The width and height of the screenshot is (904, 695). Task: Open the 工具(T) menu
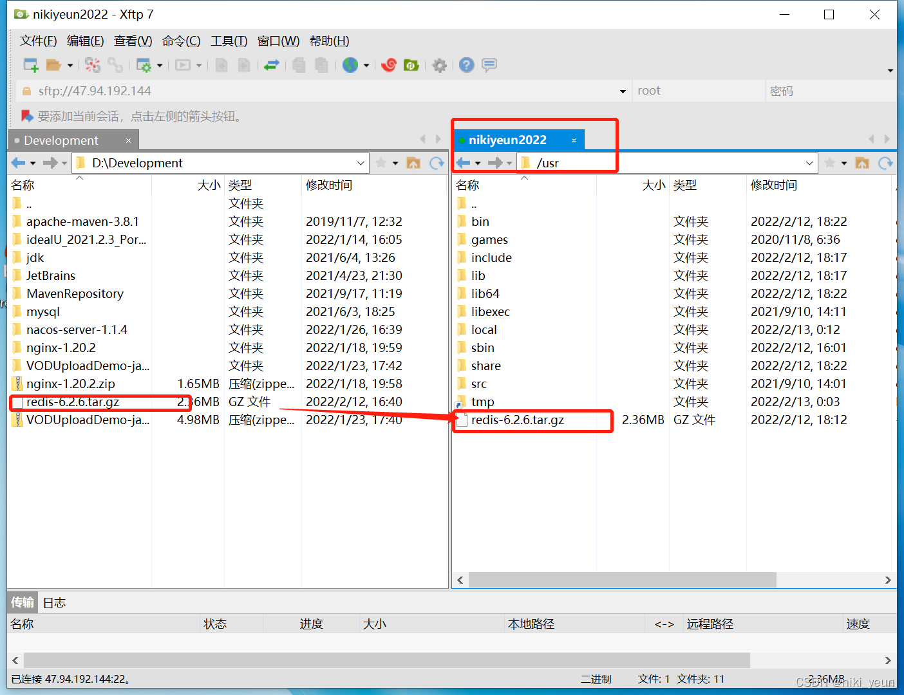(229, 41)
